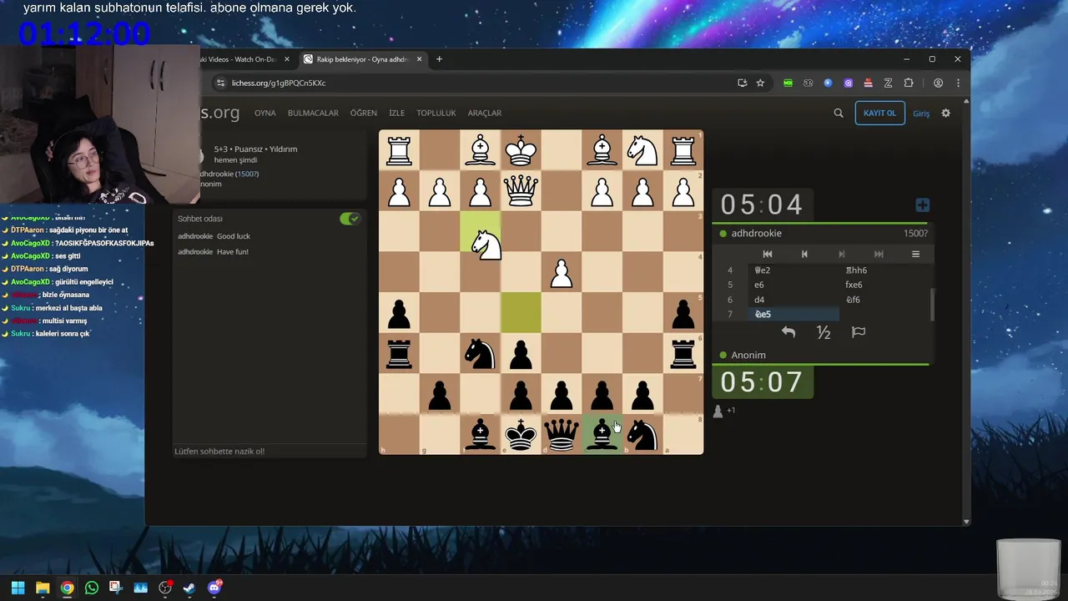Open the ARAÇLAR menu
Screen dimensions: 1068x601
485,113
